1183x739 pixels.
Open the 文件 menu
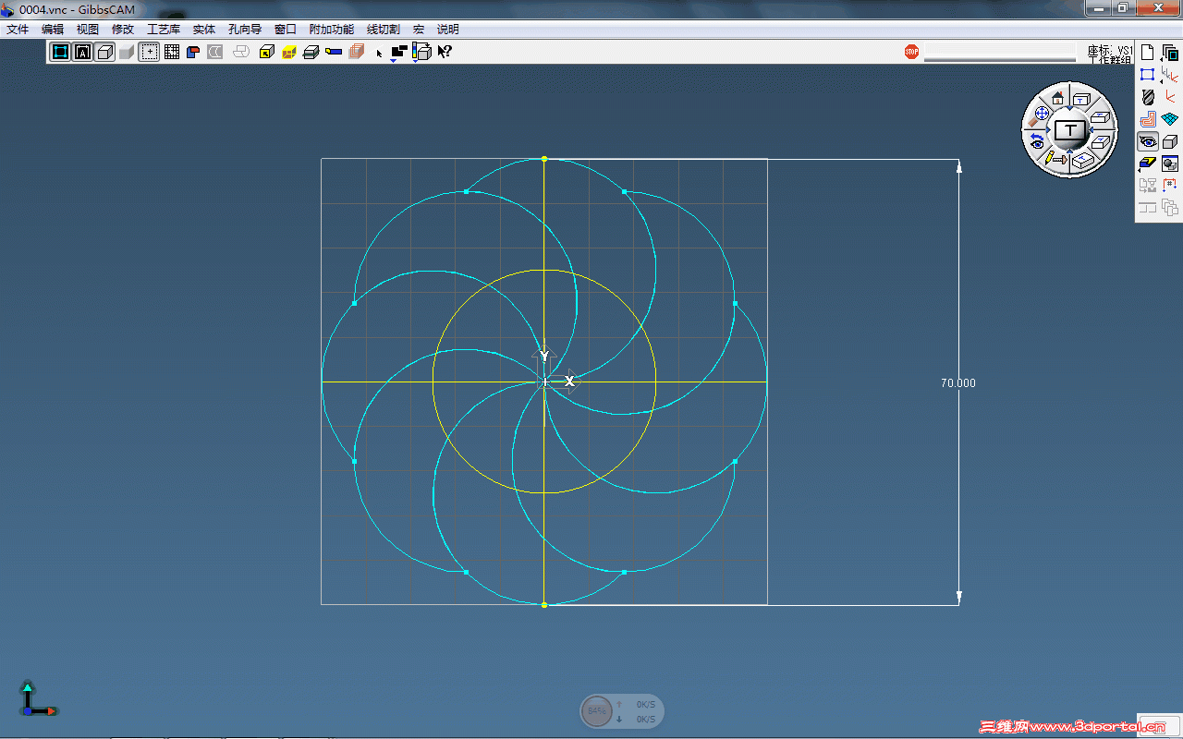coord(18,30)
